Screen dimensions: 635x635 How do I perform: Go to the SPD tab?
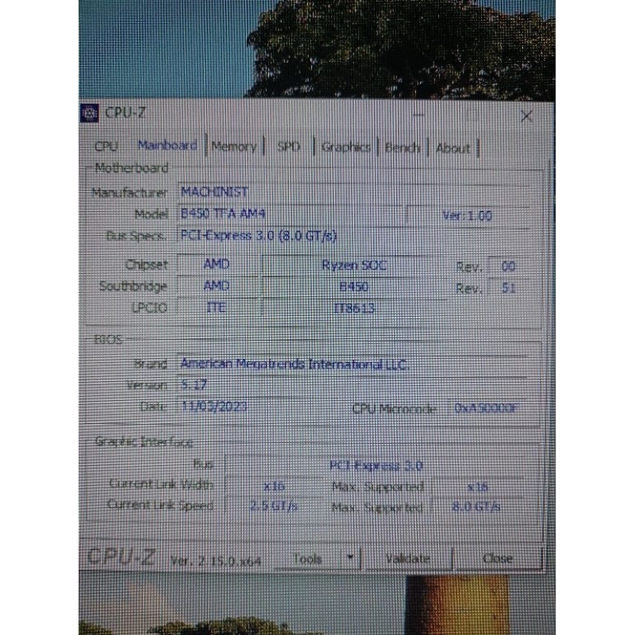289,147
